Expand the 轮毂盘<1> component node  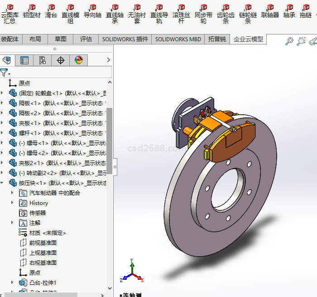pyautogui.click(x=2, y=93)
